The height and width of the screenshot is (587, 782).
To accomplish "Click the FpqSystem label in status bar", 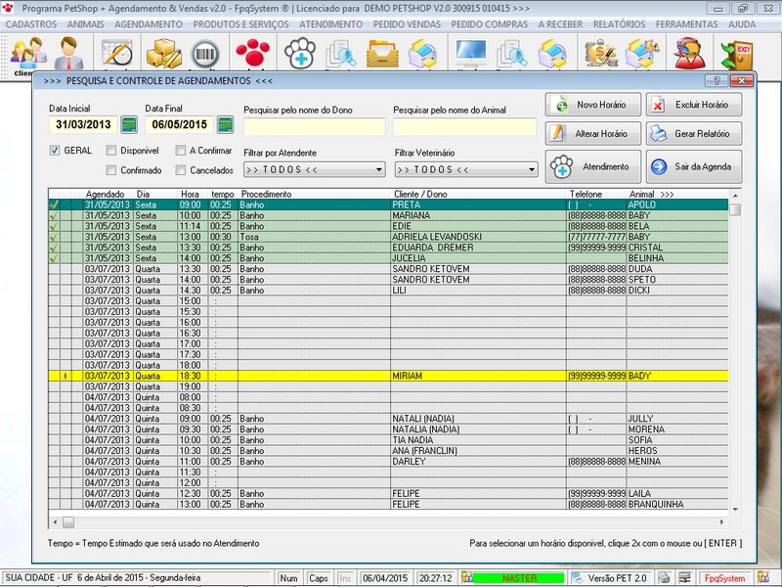I will pyautogui.click(x=724, y=578).
